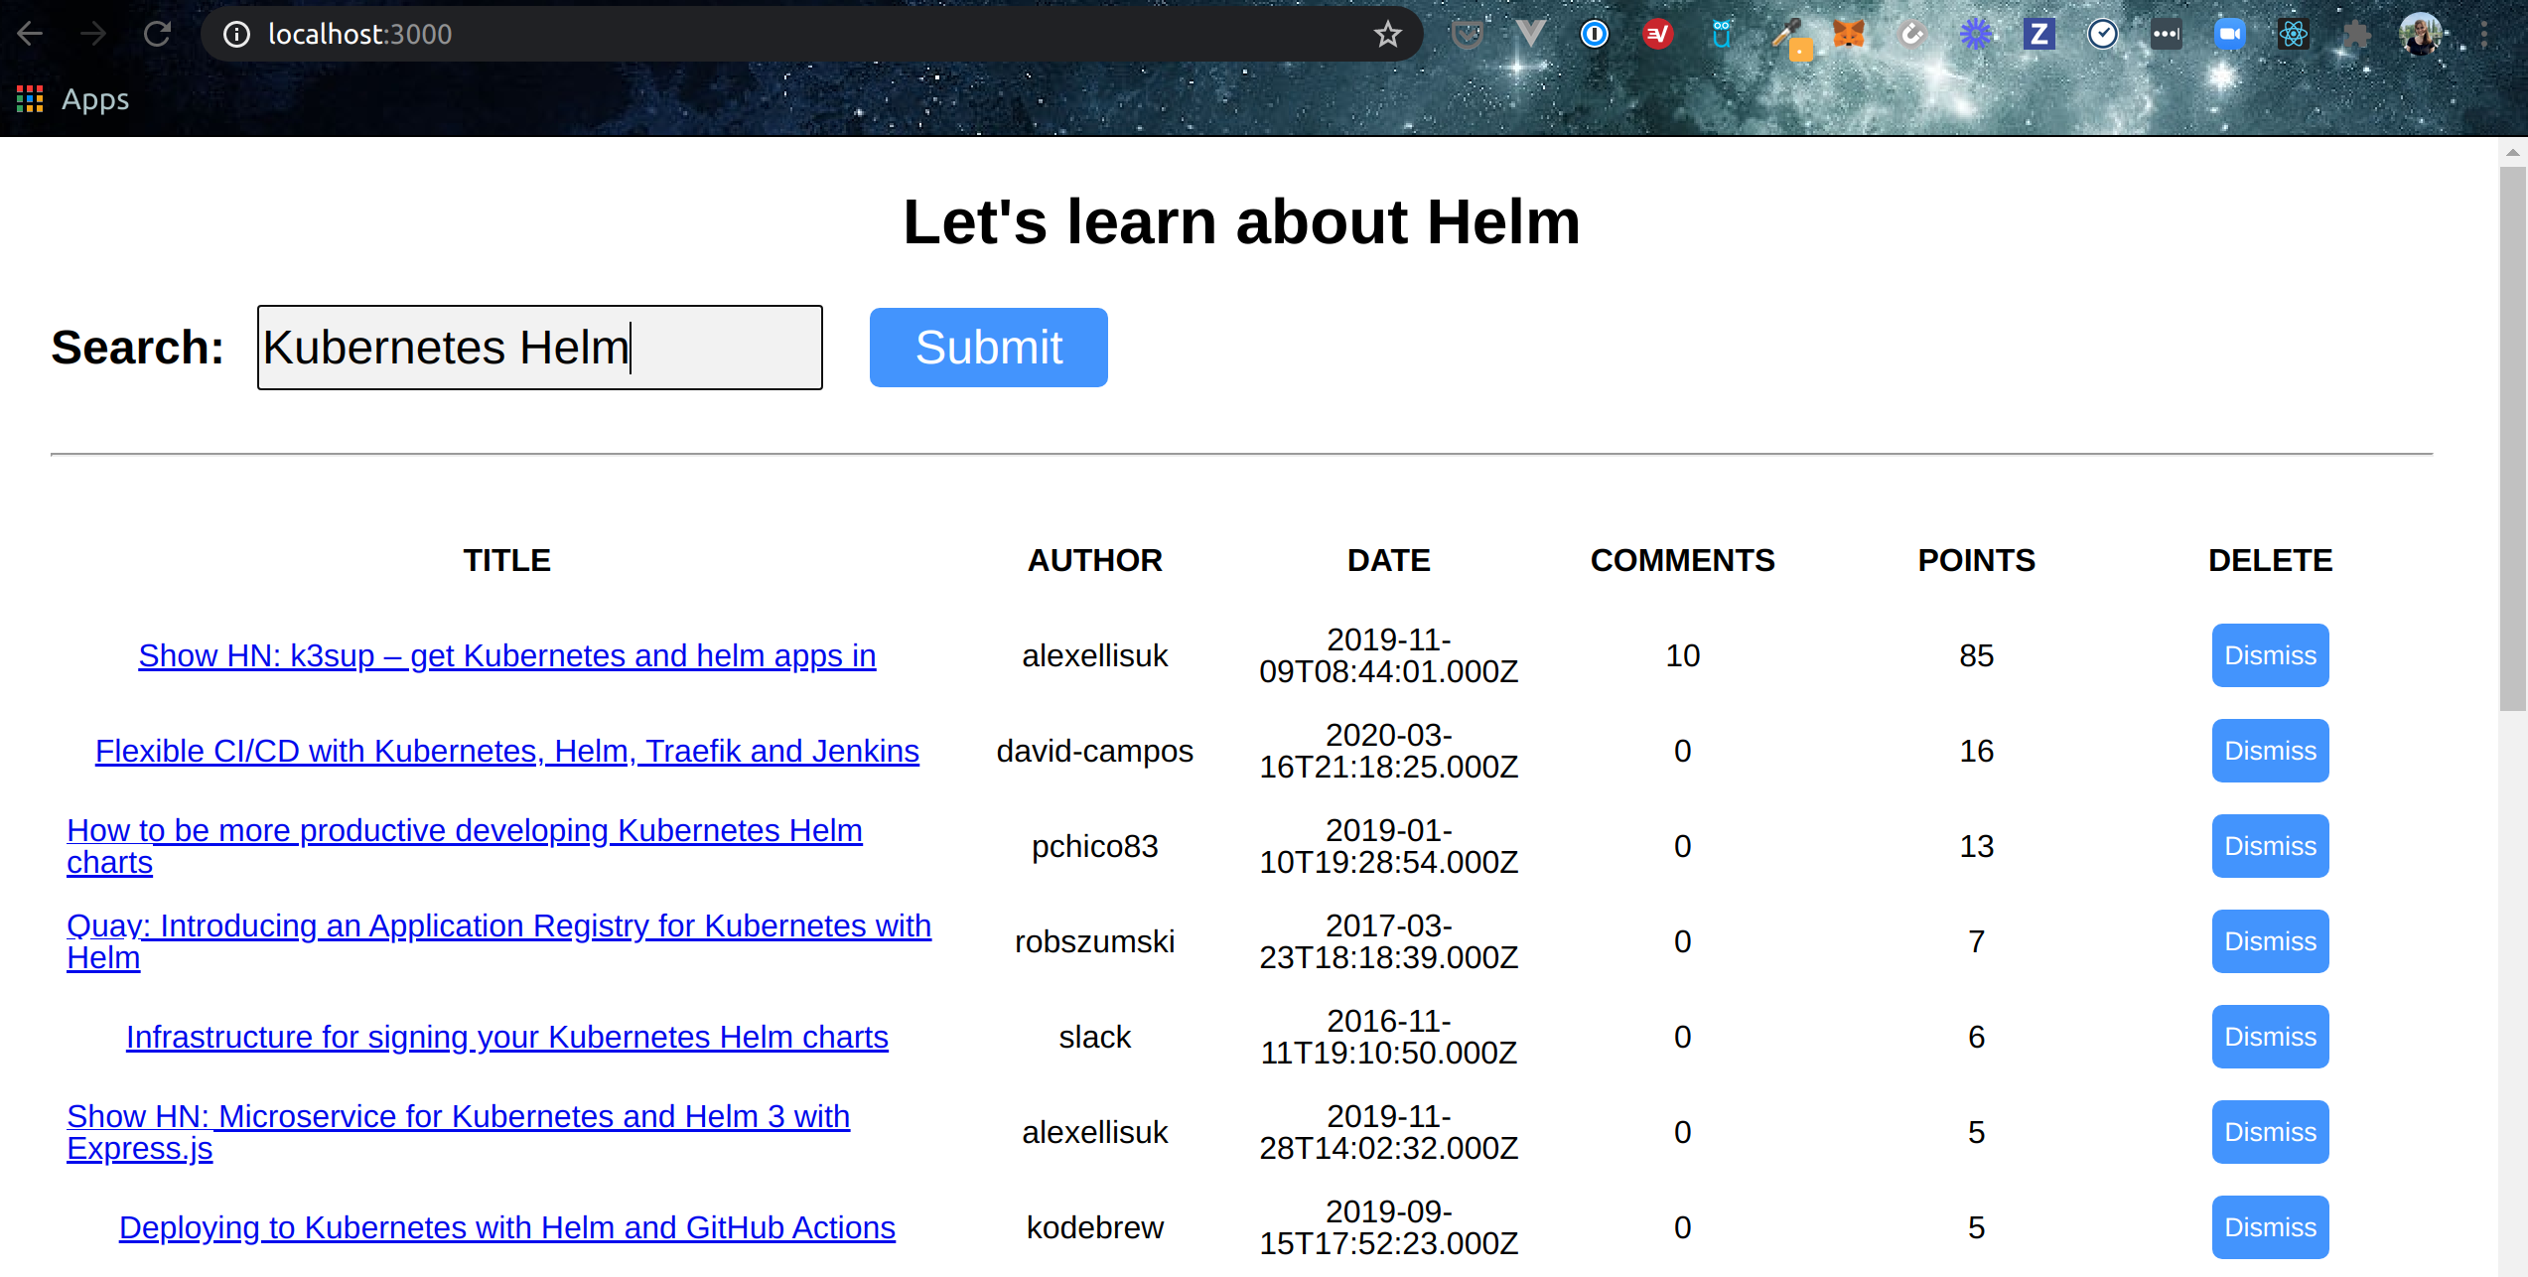Image resolution: width=2528 pixels, height=1277 pixels.
Task: Open the 1Password extension icon
Action: pos(1594,34)
